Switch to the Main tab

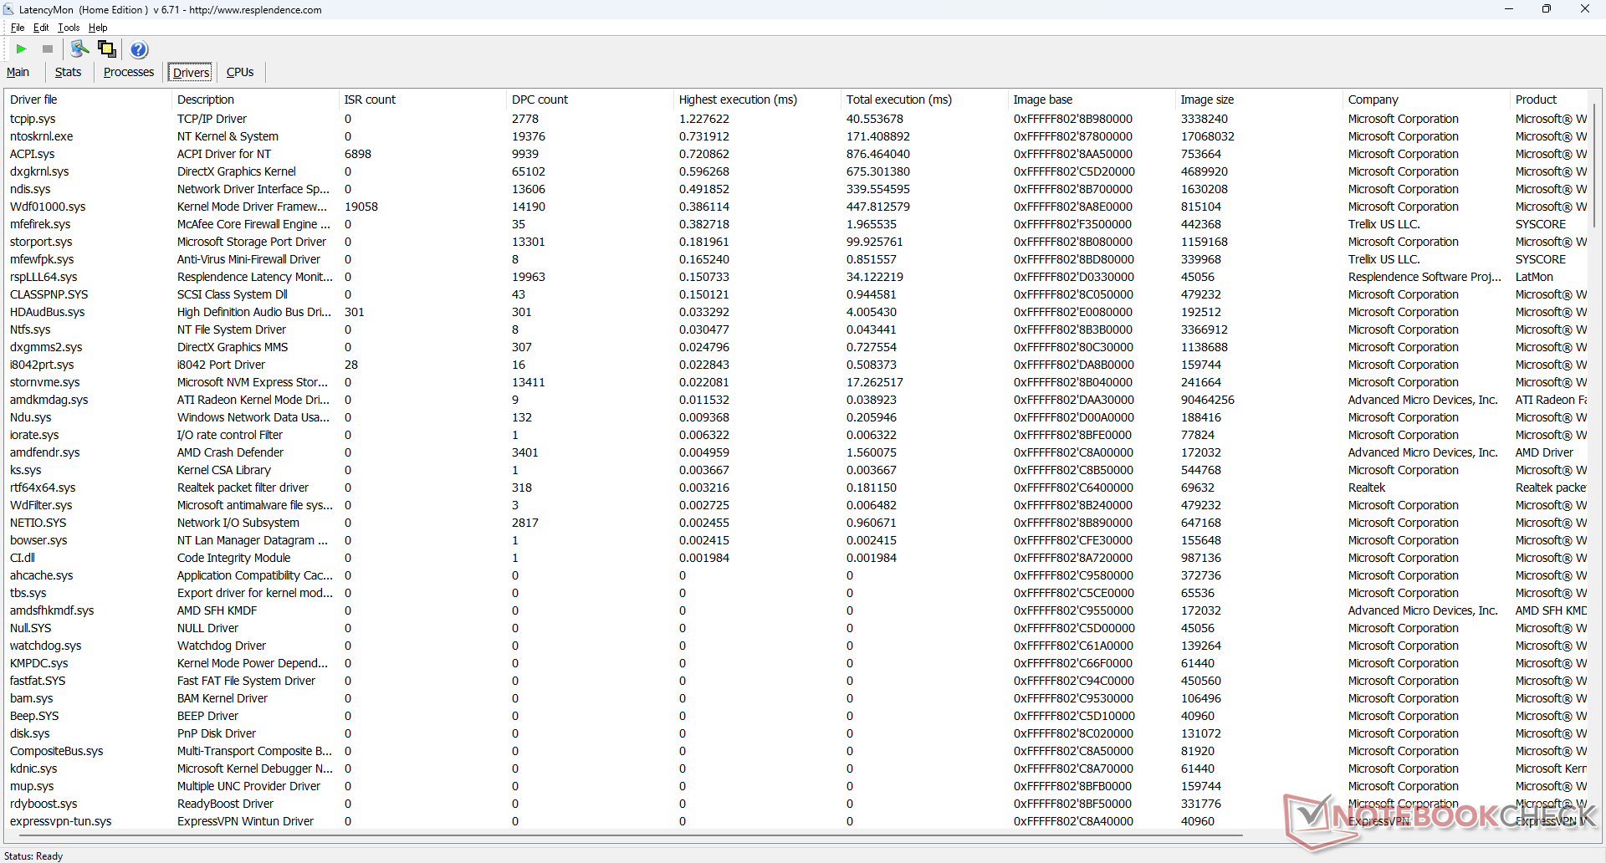coord(18,72)
